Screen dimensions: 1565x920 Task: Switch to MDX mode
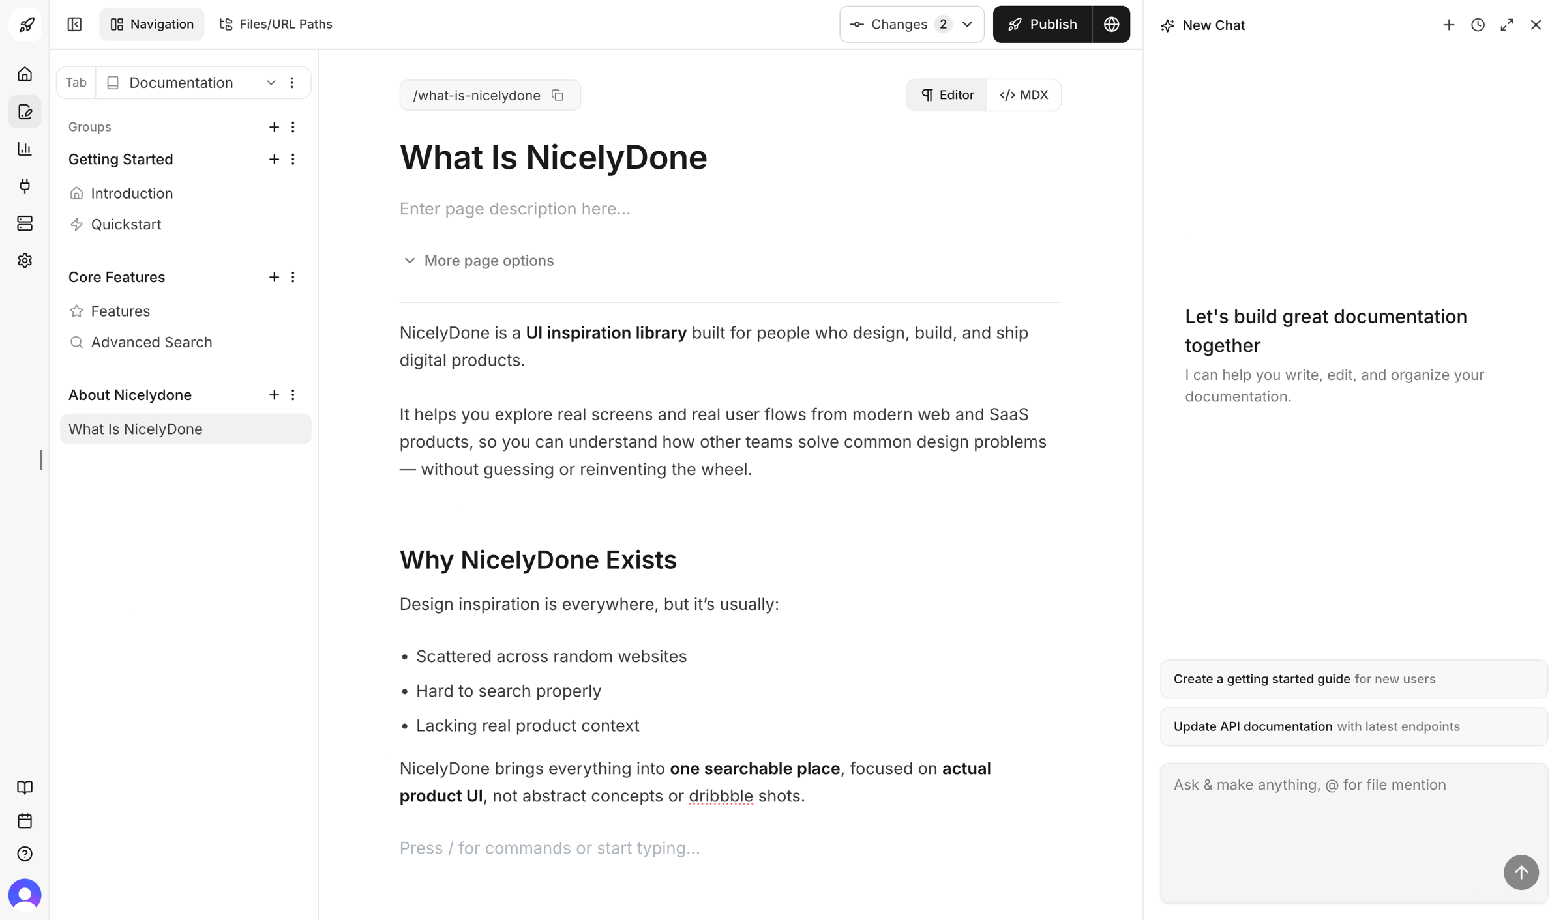(x=1024, y=95)
